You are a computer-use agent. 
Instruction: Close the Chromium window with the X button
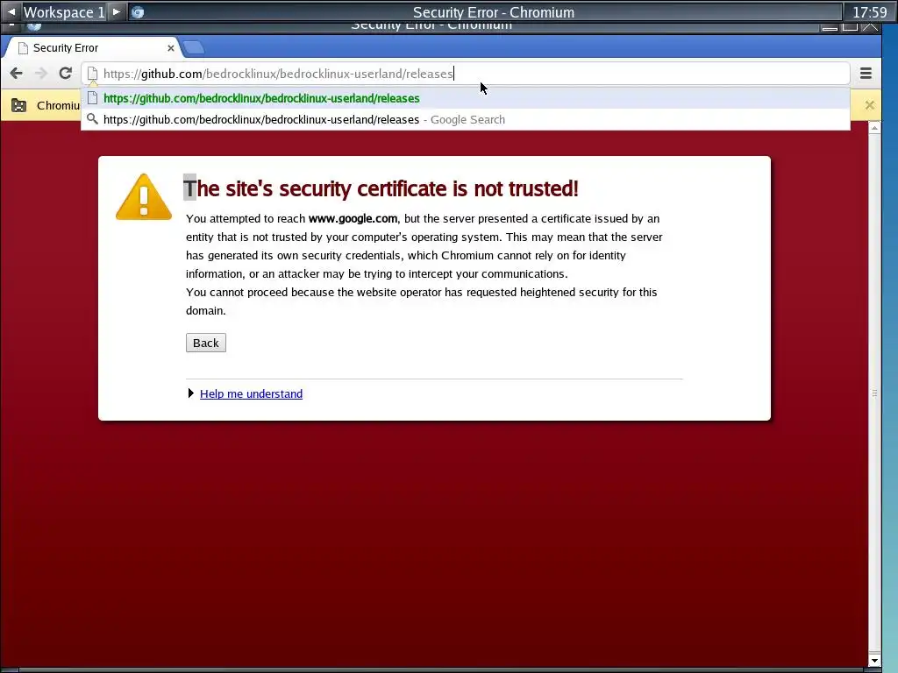coord(871,25)
